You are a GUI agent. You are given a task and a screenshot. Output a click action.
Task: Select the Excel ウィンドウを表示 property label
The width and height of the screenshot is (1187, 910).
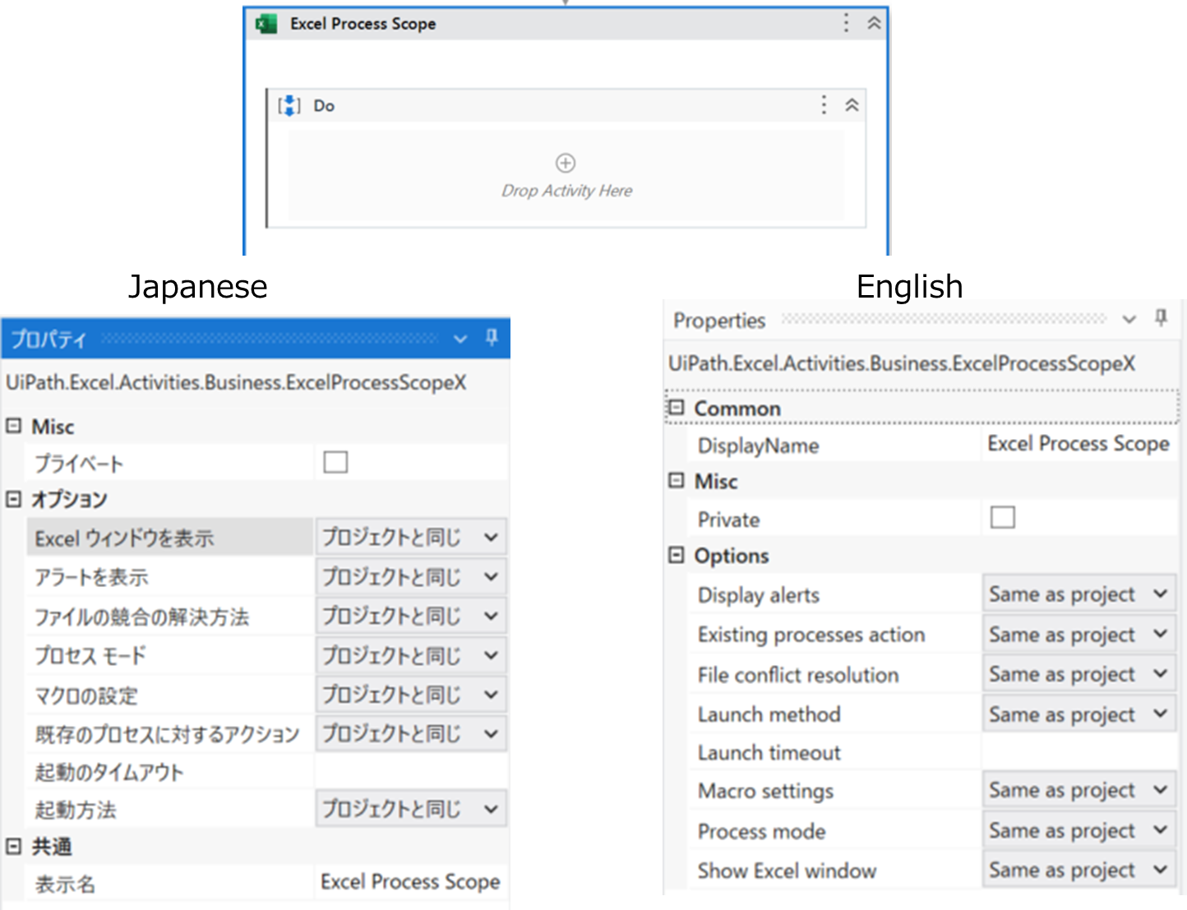[x=124, y=538]
